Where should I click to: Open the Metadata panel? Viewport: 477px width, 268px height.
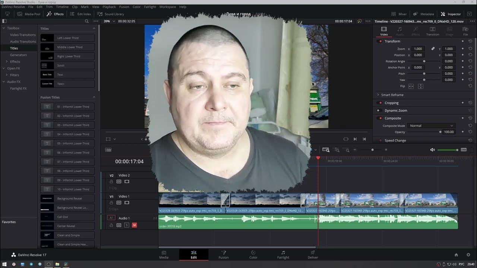point(423,14)
